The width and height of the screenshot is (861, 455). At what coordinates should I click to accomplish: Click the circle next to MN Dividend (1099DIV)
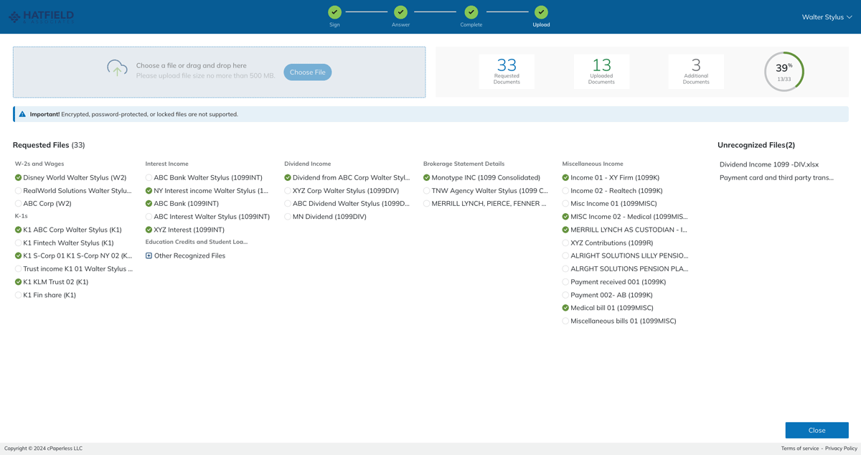[287, 216]
